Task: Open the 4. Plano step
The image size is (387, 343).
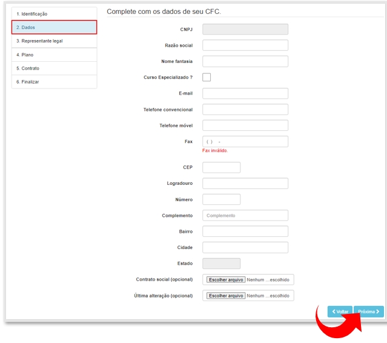Action: [54, 55]
